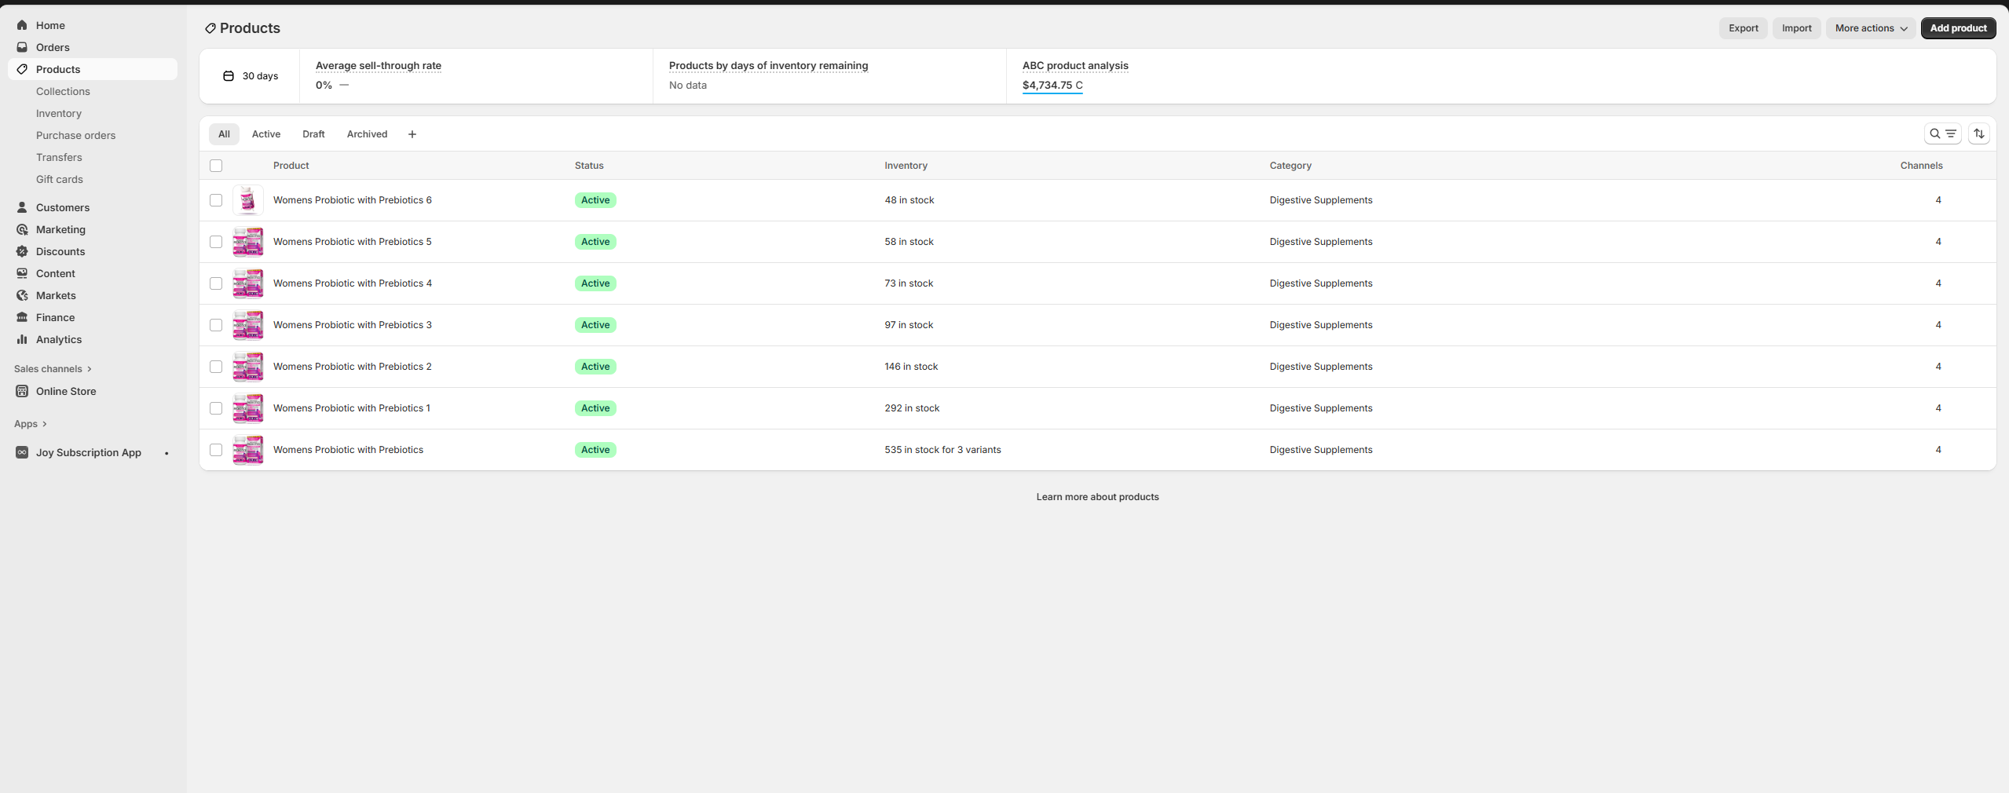2009x793 pixels.
Task: Check the Womens Probiotic with Prebiotics 3 row
Action: click(x=216, y=325)
